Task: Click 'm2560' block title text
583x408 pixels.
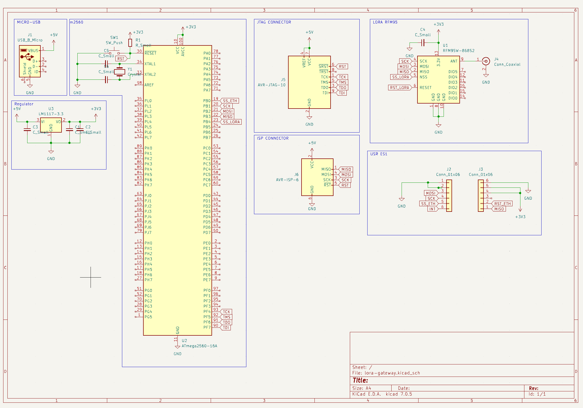Action: [x=77, y=22]
